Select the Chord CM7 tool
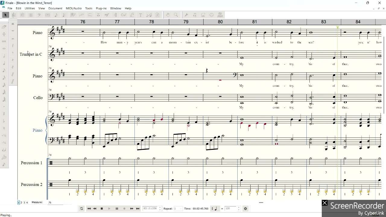 click(124, 15)
